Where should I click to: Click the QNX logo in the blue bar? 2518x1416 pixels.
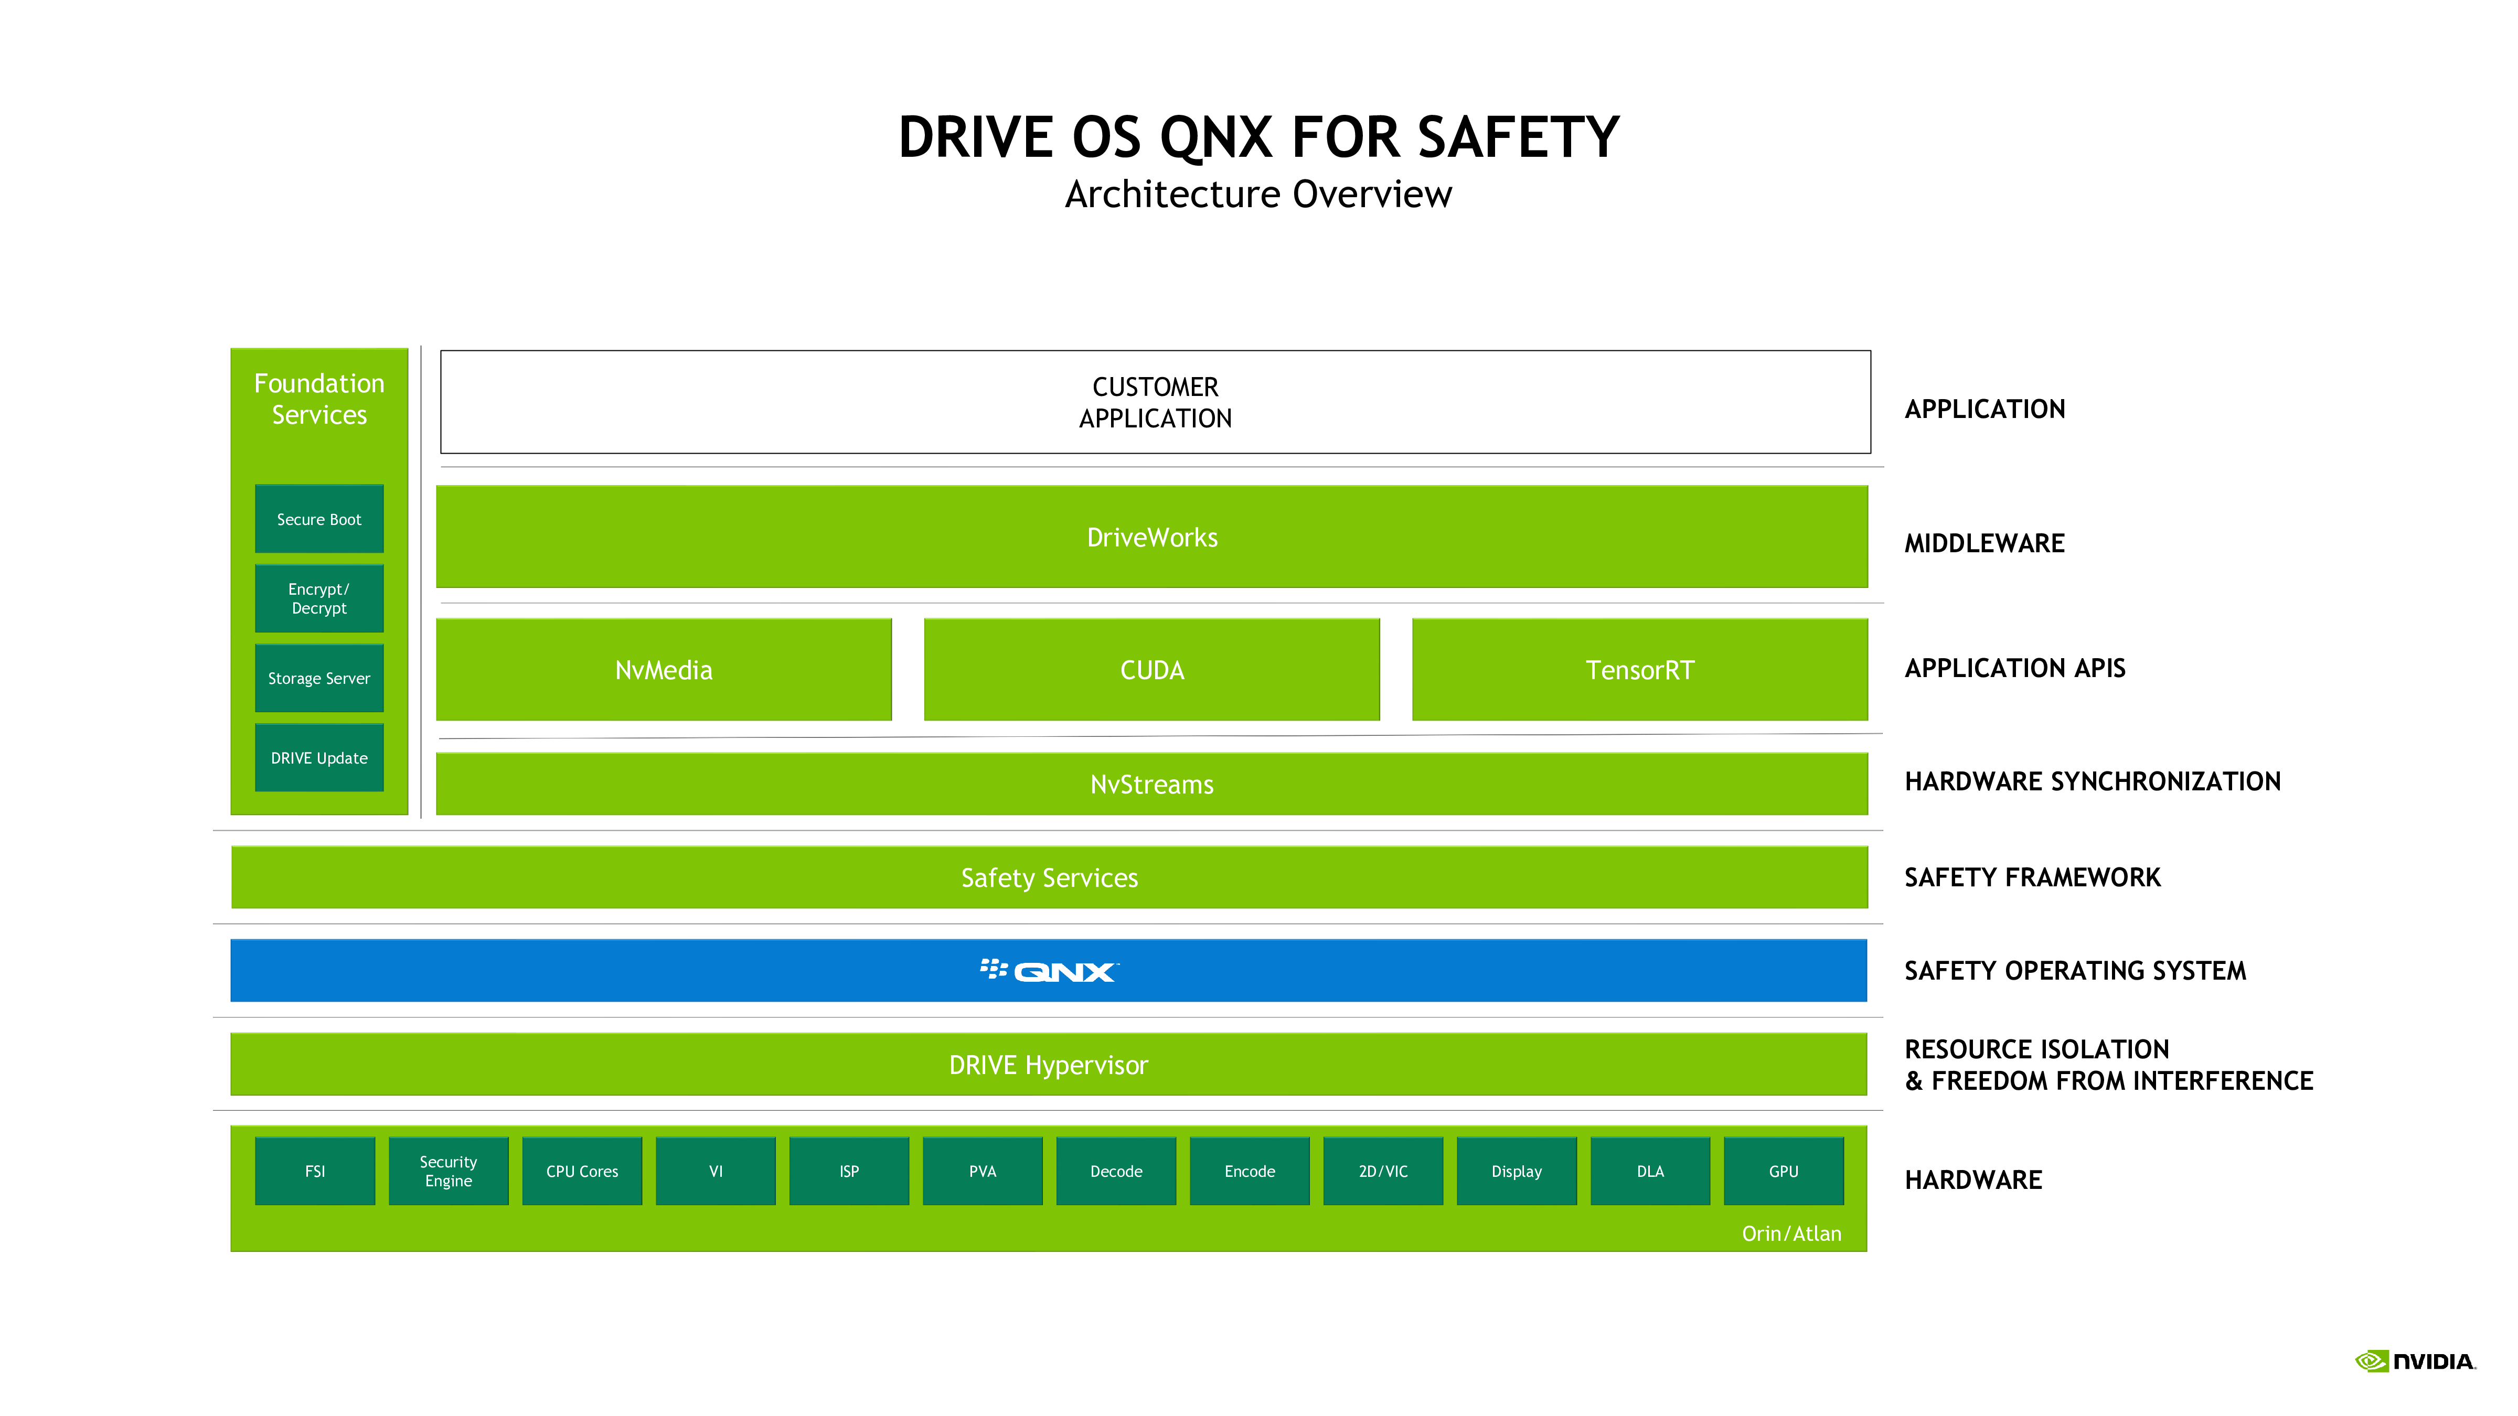[1049, 970]
